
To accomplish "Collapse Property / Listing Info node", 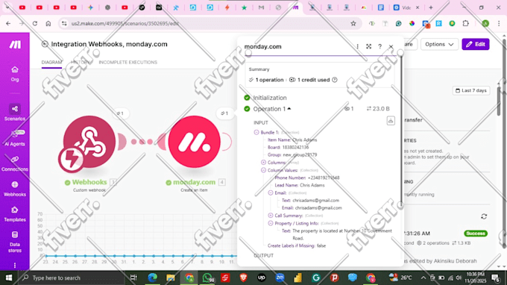I will click(x=271, y=223).
